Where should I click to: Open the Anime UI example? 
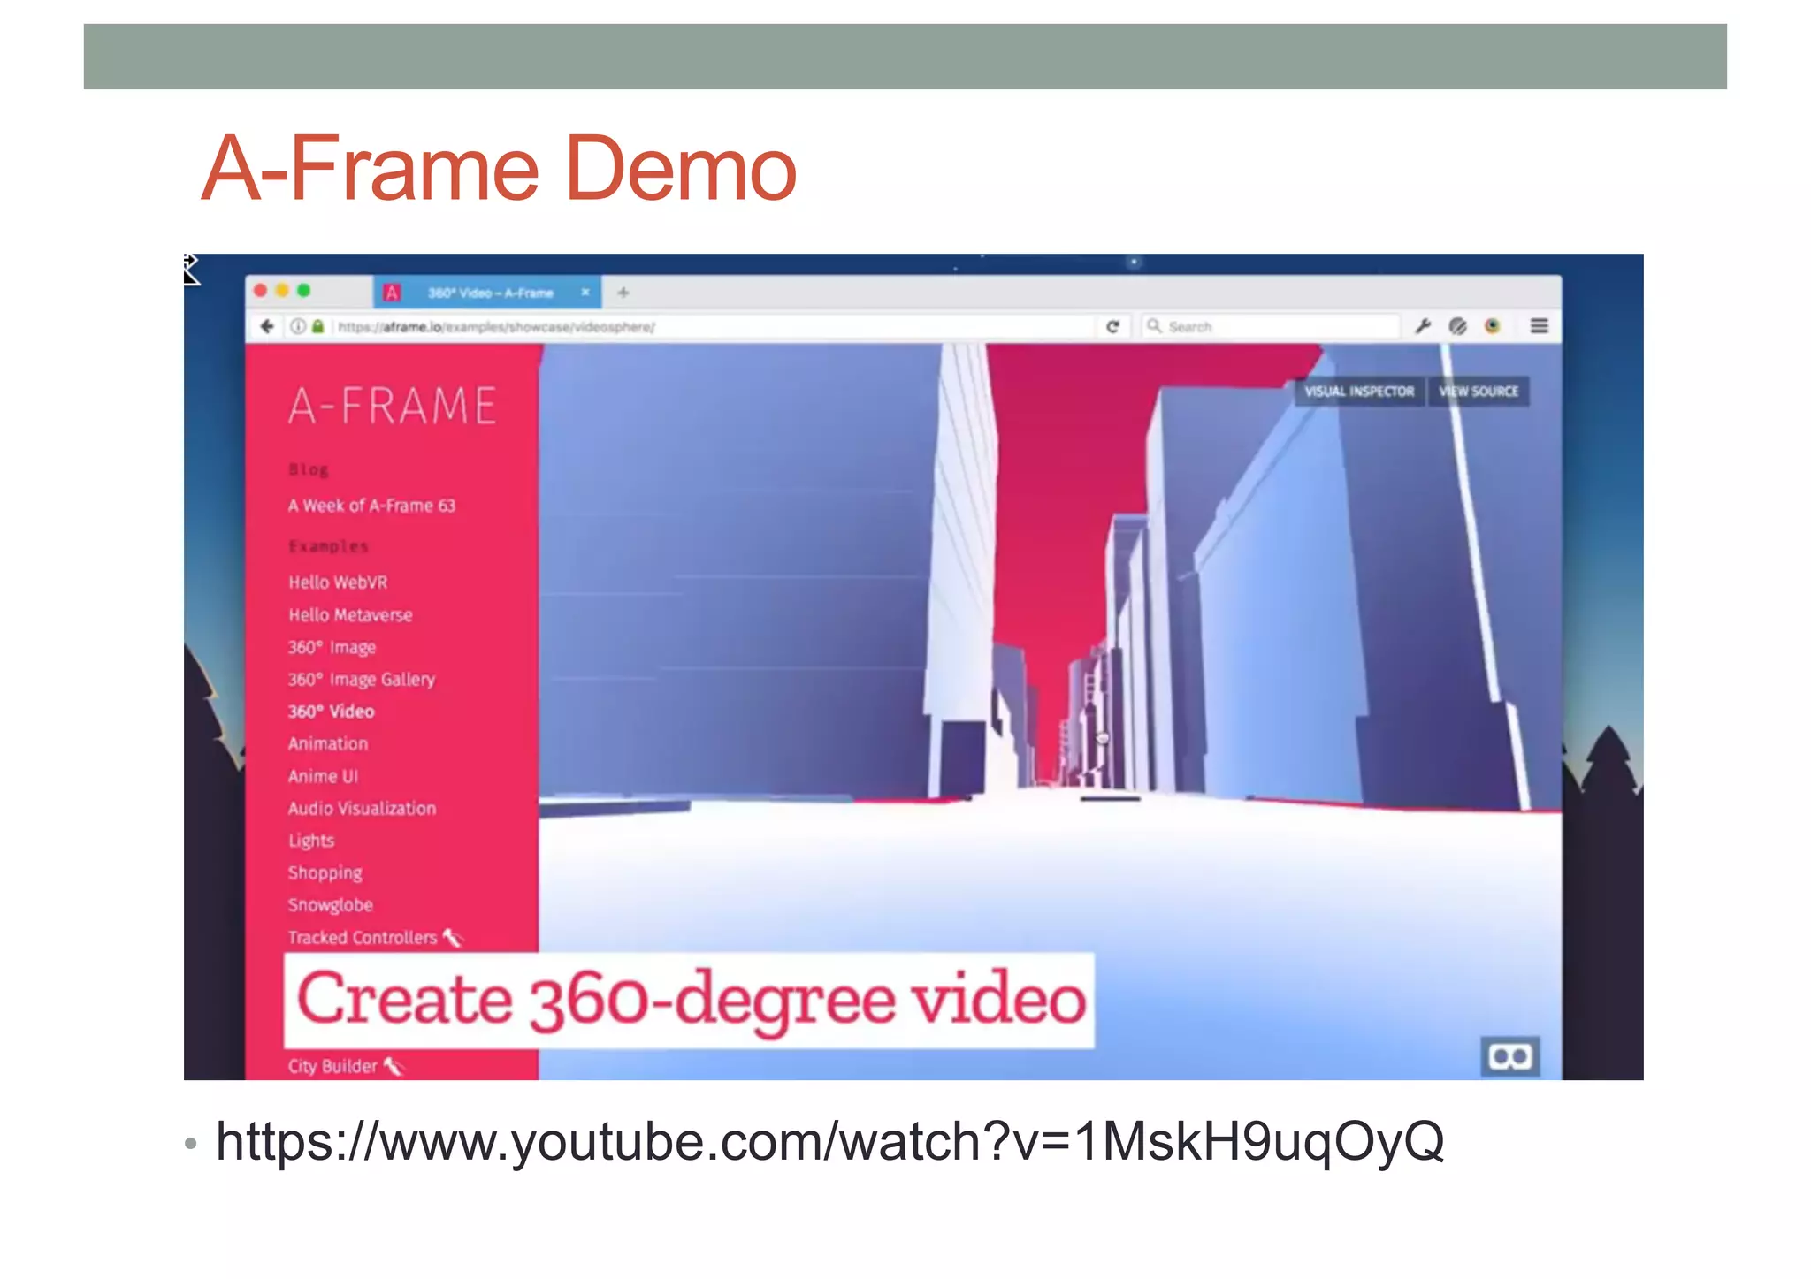coord(323,776)
